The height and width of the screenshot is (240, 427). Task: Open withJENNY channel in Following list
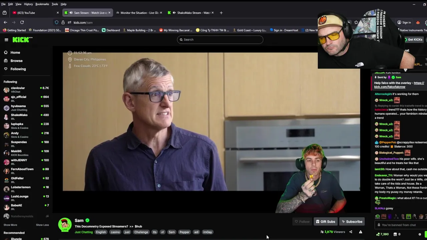point(26,162)
